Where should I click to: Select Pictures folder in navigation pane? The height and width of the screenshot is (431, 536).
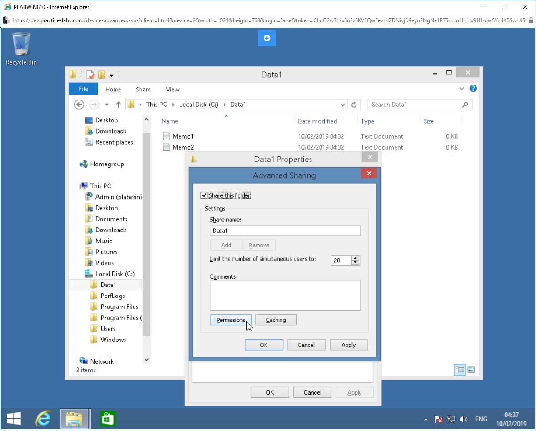tap(101, 252)
